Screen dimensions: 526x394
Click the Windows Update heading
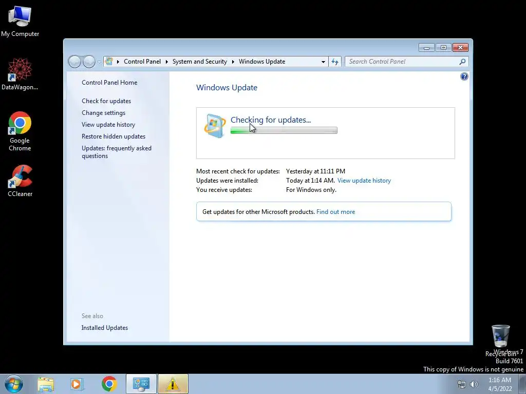[227, 87]
